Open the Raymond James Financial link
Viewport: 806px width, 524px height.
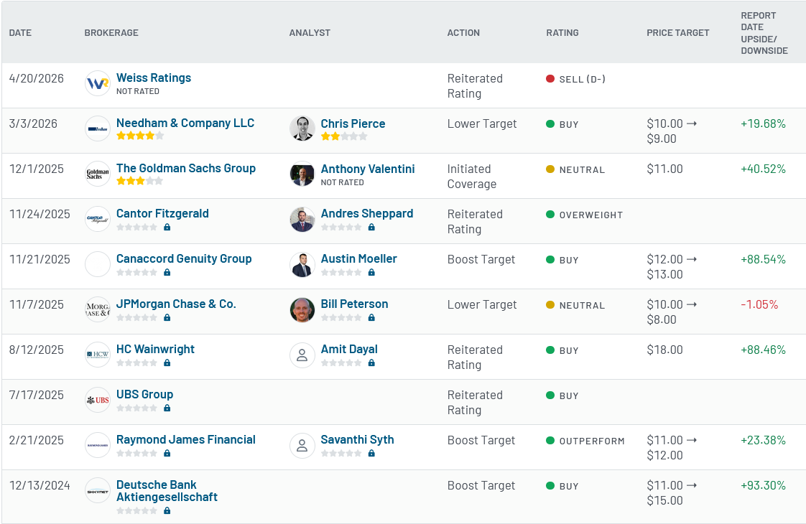coord(186,440)
